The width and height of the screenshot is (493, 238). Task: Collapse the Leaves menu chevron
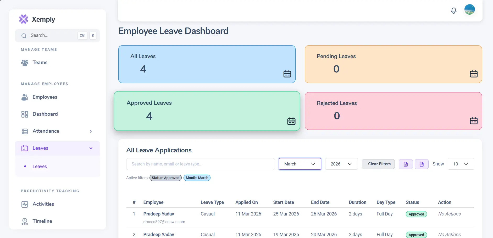91,148
